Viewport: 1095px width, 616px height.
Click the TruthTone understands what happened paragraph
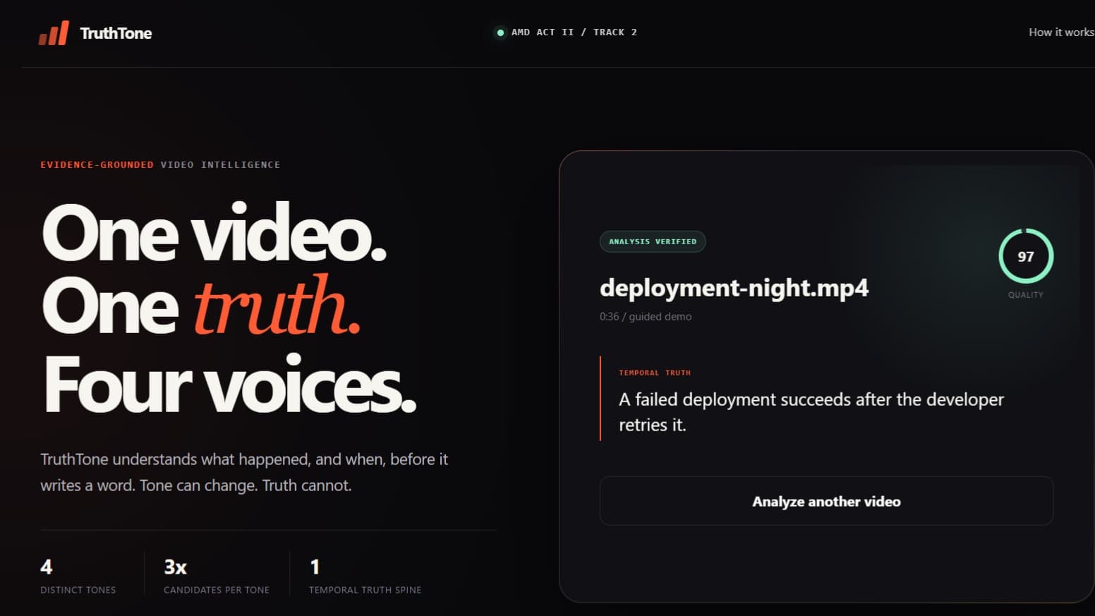coord(244,472)
